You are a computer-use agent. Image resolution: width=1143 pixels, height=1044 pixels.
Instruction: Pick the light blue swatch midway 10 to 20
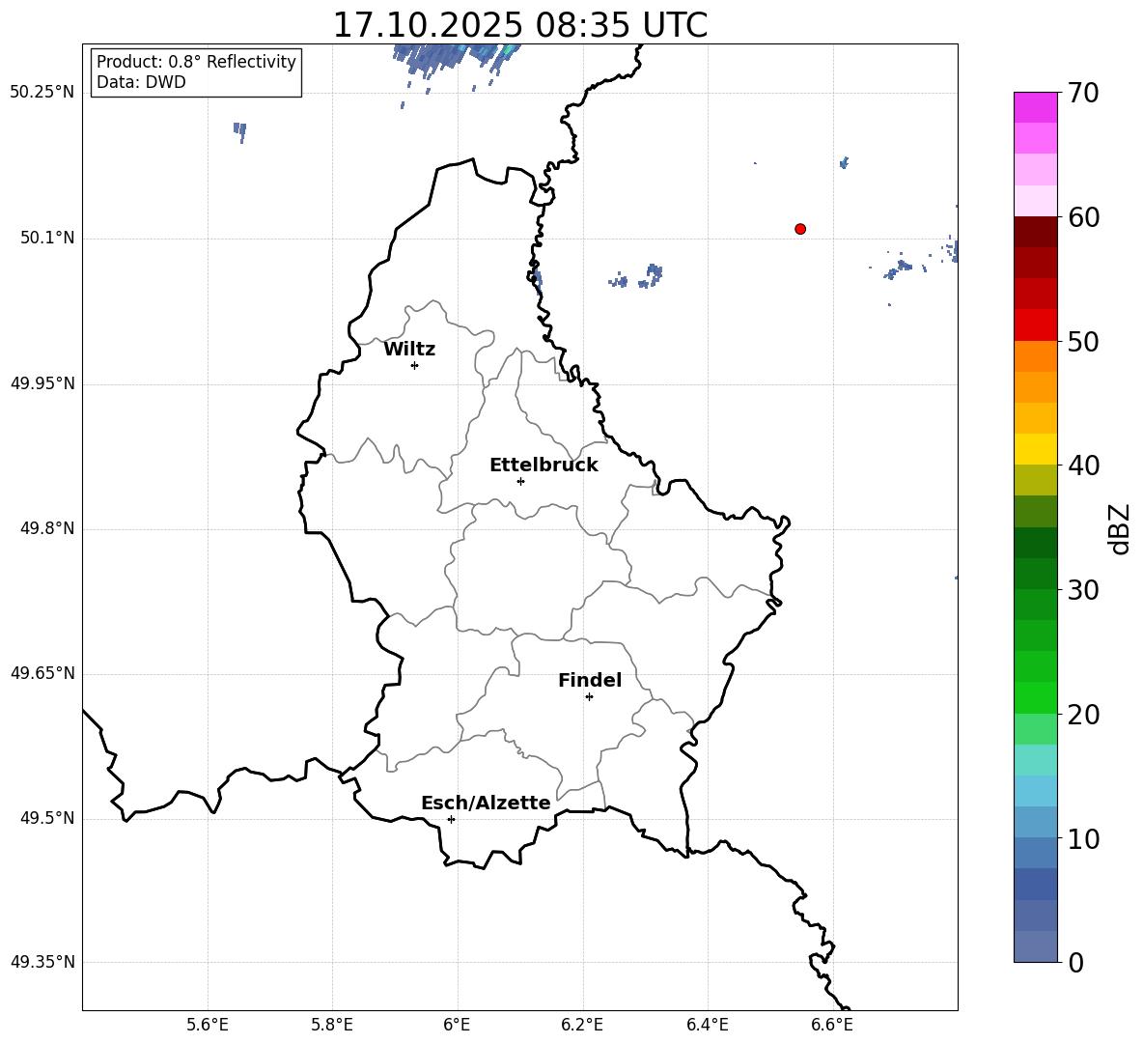point(1036,791)
